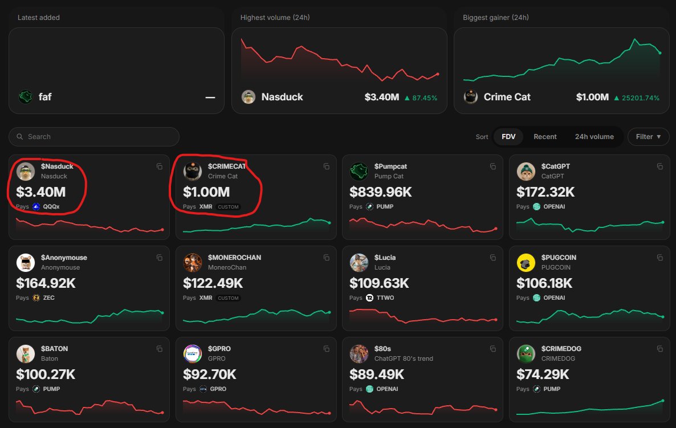
Task: Click the $172.32K value
Action: click(545, 192)
